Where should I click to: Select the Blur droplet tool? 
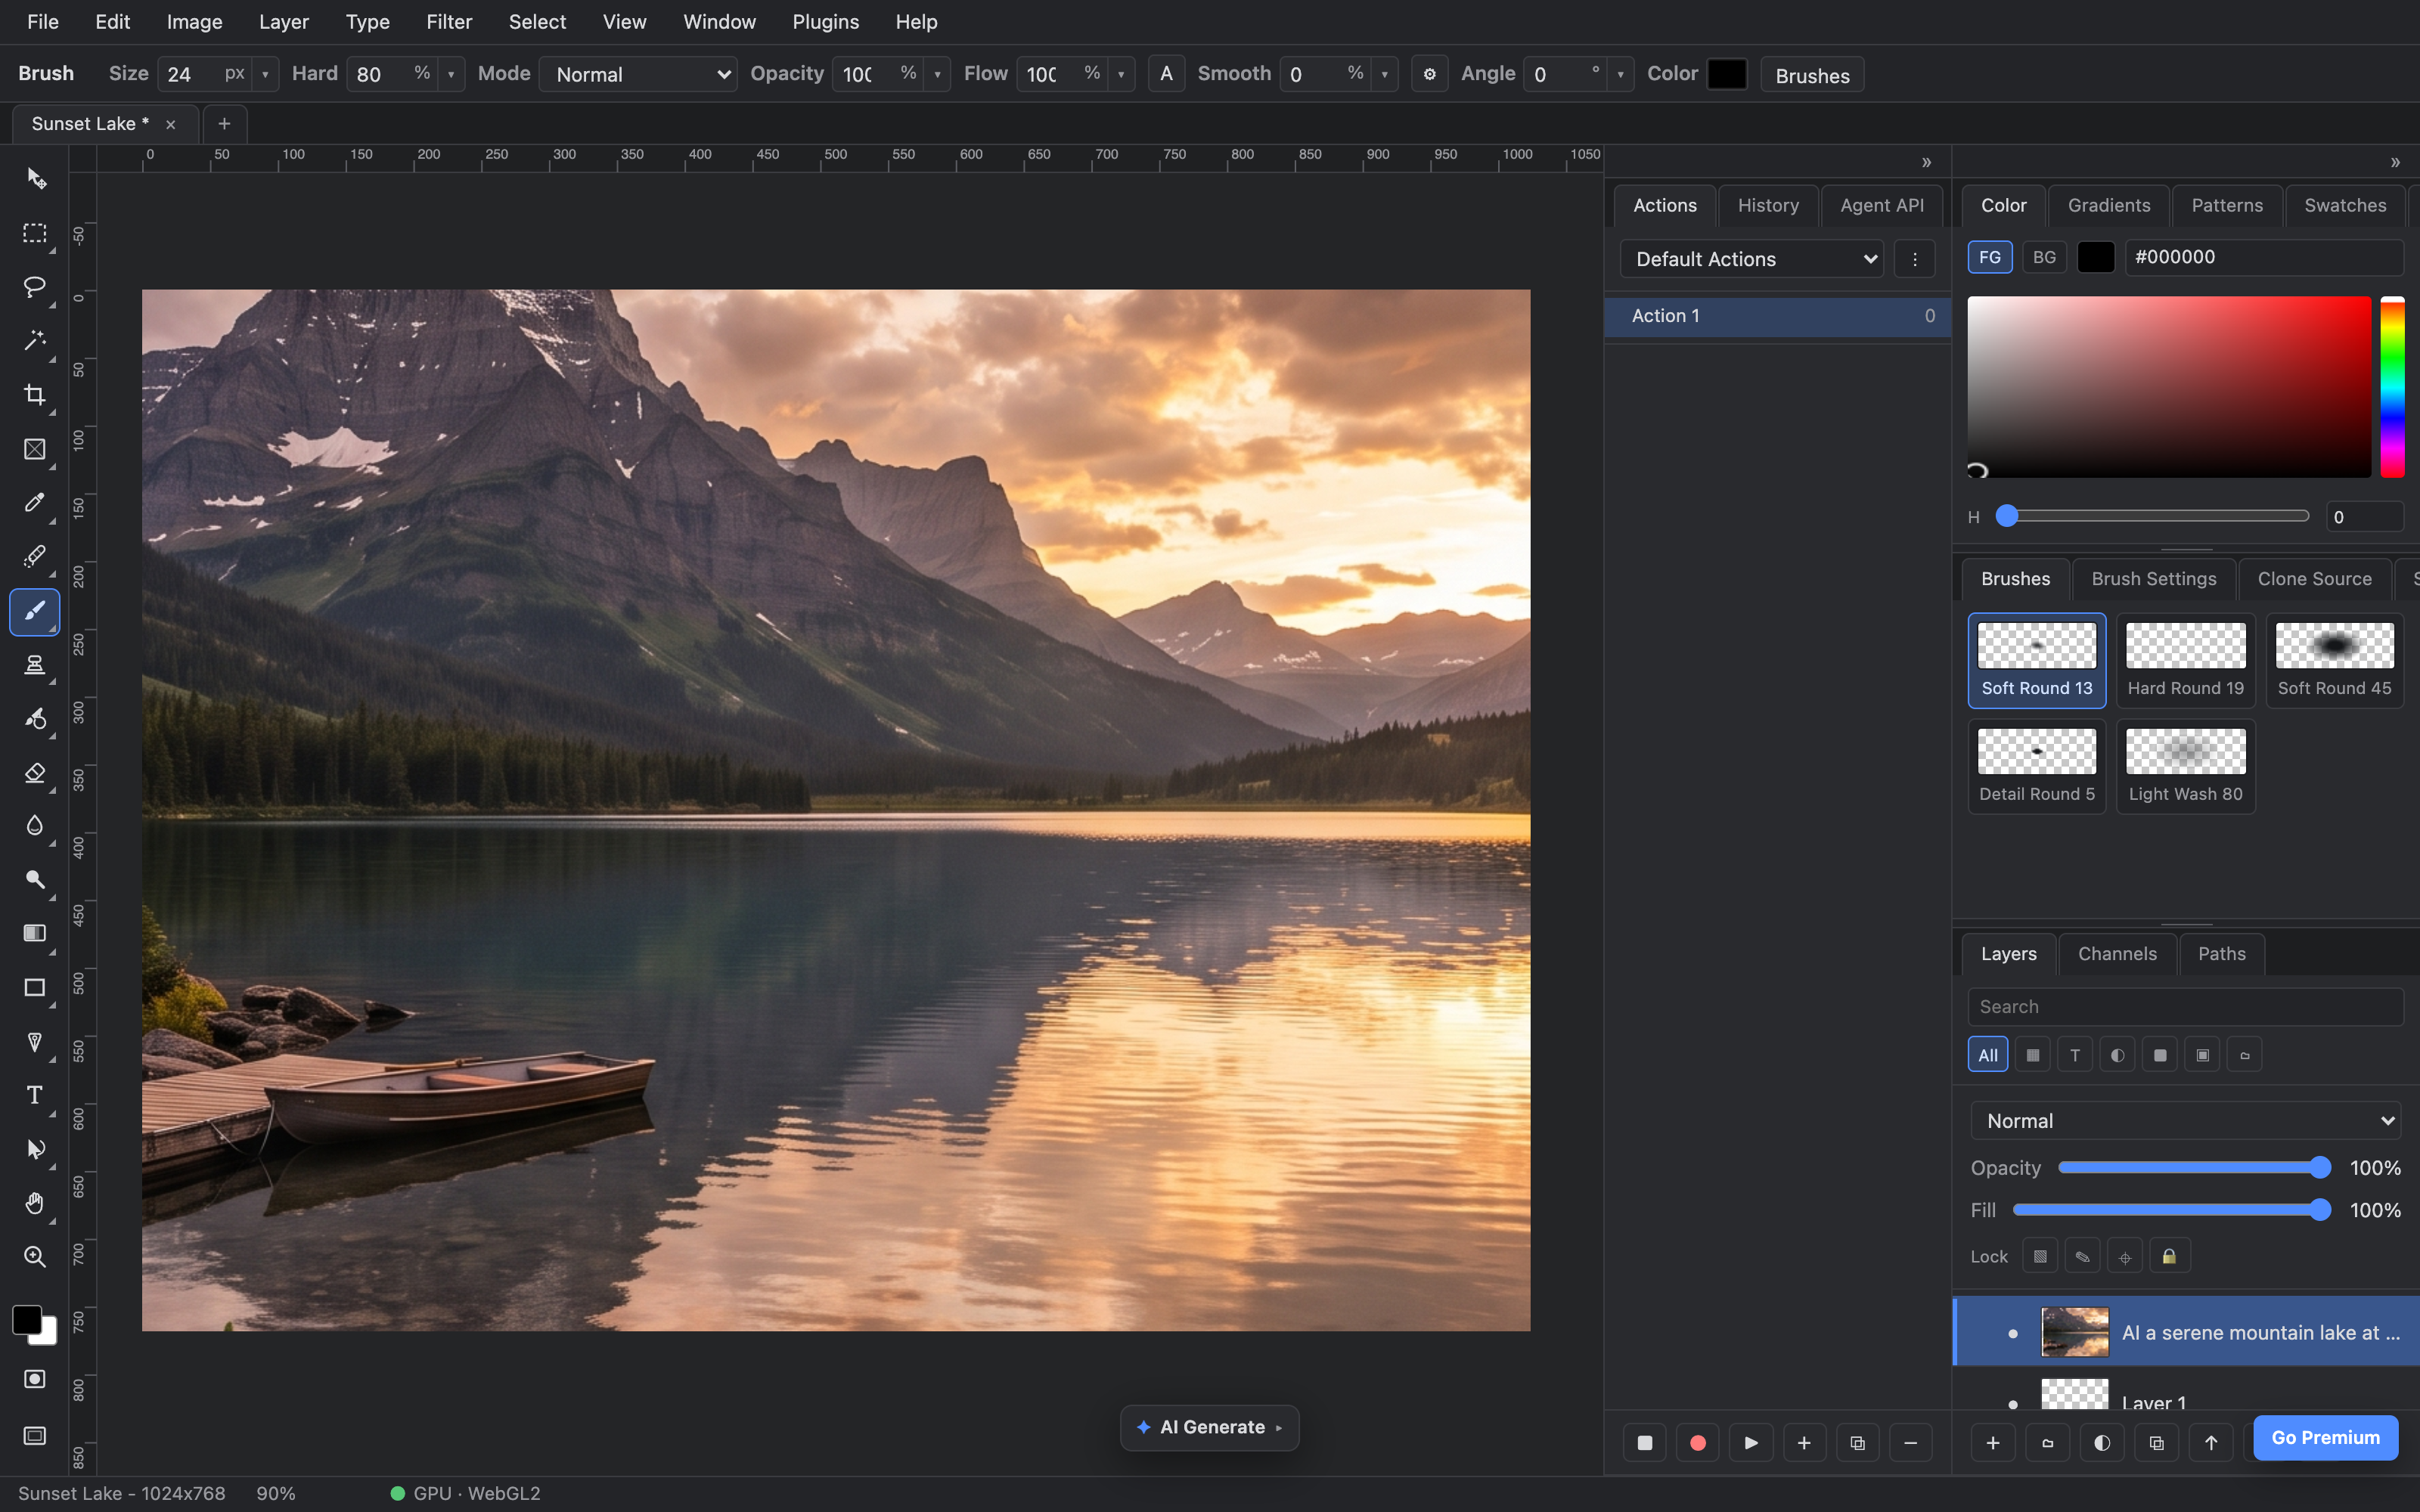point(35,827)
